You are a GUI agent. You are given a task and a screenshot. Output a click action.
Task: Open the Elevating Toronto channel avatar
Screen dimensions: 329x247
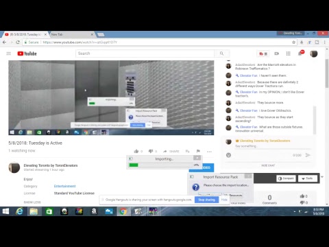[14, 167]
